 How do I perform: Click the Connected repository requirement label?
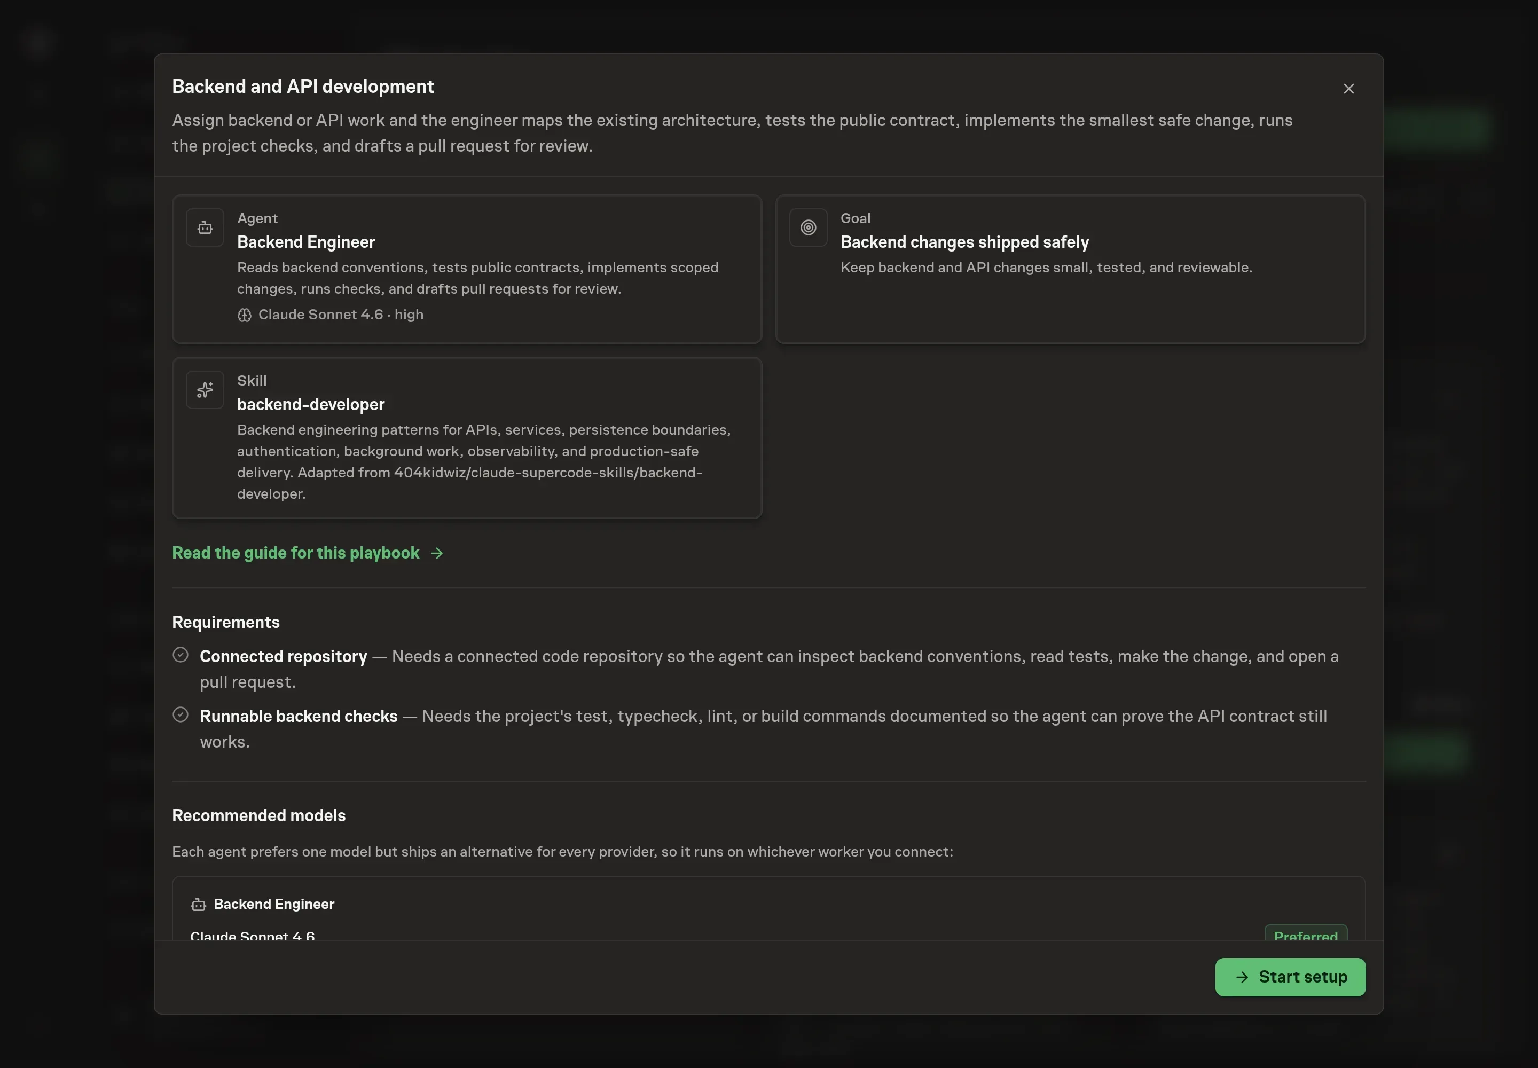283,656
